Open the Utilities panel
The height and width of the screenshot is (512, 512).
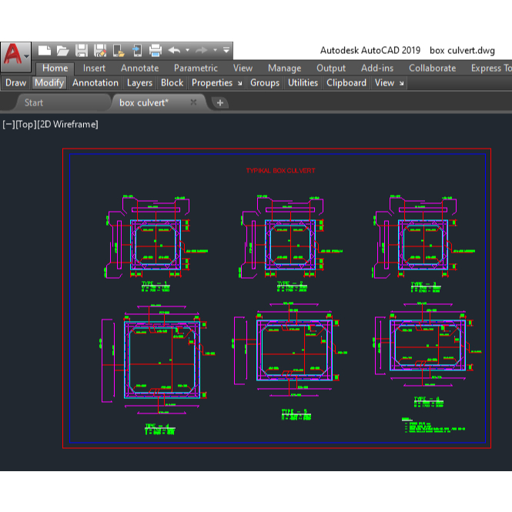303,83
